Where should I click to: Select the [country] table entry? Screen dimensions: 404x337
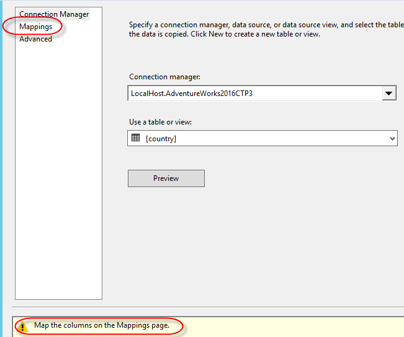pyautogui.click(x=161, y=139)
